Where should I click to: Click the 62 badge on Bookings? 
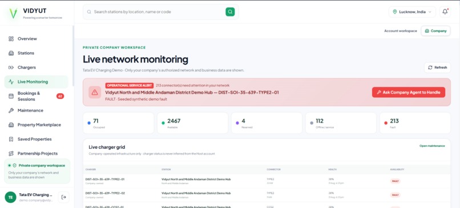click(60, 96)
